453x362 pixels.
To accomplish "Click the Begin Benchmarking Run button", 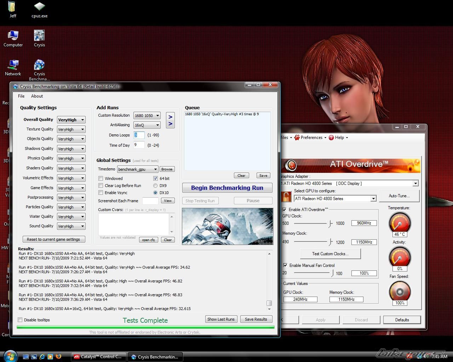I will tap(227, 188).
